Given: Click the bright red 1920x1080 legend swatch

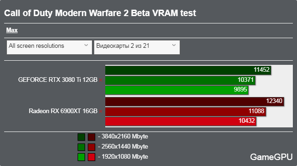Looking at the screenshot, I should click(x=91, y=157).
